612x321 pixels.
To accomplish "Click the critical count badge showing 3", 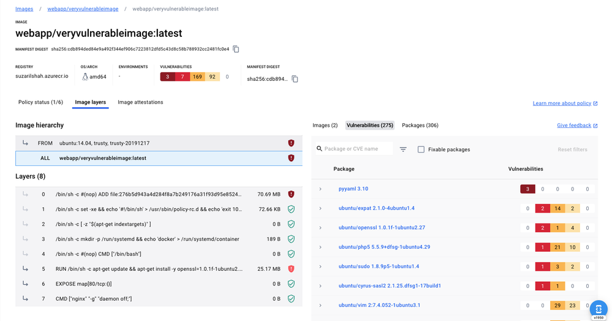I will (x=167, y=77).
